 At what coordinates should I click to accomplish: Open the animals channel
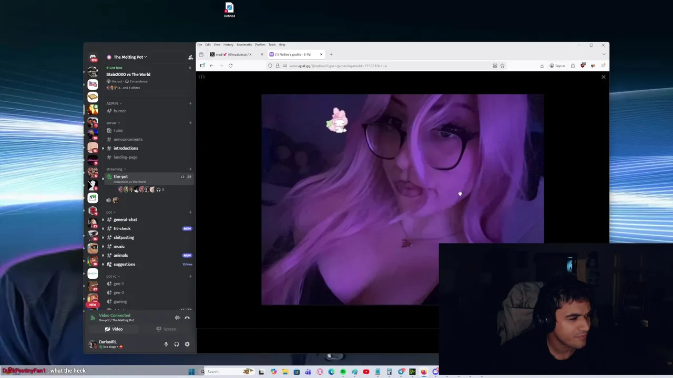[x=149, y=255]
